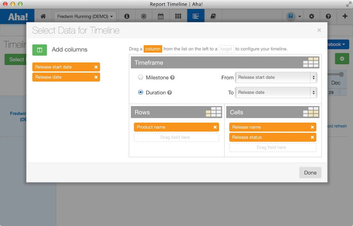This screenshot has width=353, height=226.
Task: Open the notebooks book icon
Action: click(213, 16)
